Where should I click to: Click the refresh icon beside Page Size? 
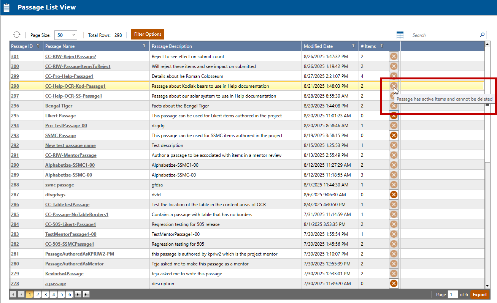[x=17, y=35]
